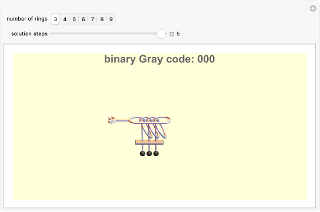Click the solution steps value 5
The height and width of the screenshot is (212, 320).
[x=178, y=34]
